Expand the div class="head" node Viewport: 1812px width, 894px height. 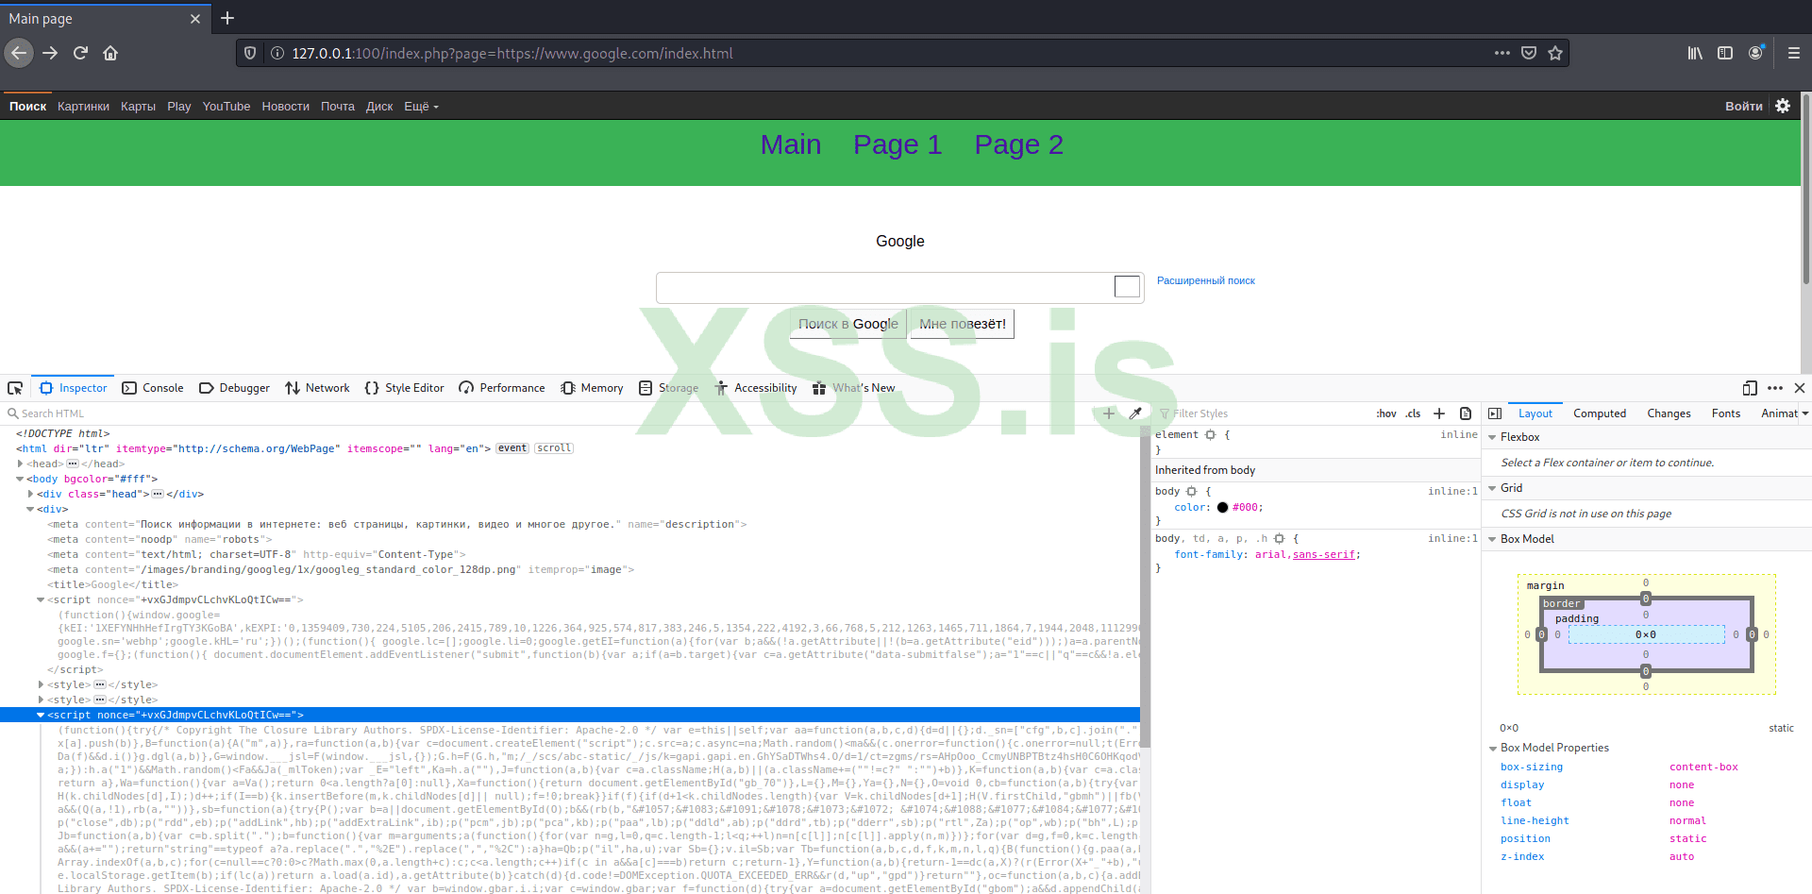coord(31,494)
